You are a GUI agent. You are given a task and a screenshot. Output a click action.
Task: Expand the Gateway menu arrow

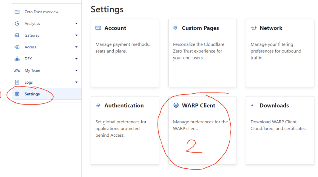[76, 35]
